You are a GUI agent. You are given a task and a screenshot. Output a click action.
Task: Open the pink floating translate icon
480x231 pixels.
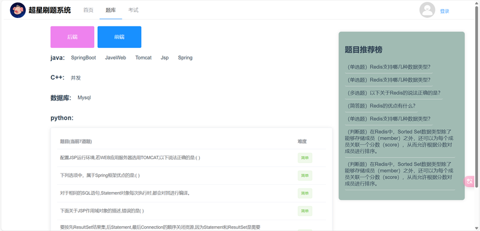tap(469, 181)
